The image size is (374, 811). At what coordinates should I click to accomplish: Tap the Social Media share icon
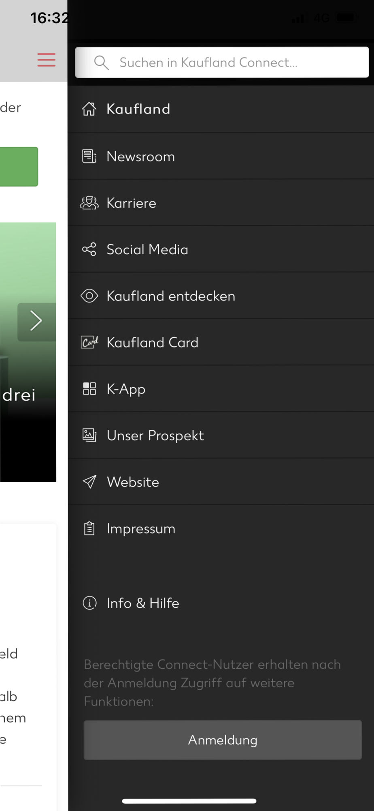tap(89, 249)
